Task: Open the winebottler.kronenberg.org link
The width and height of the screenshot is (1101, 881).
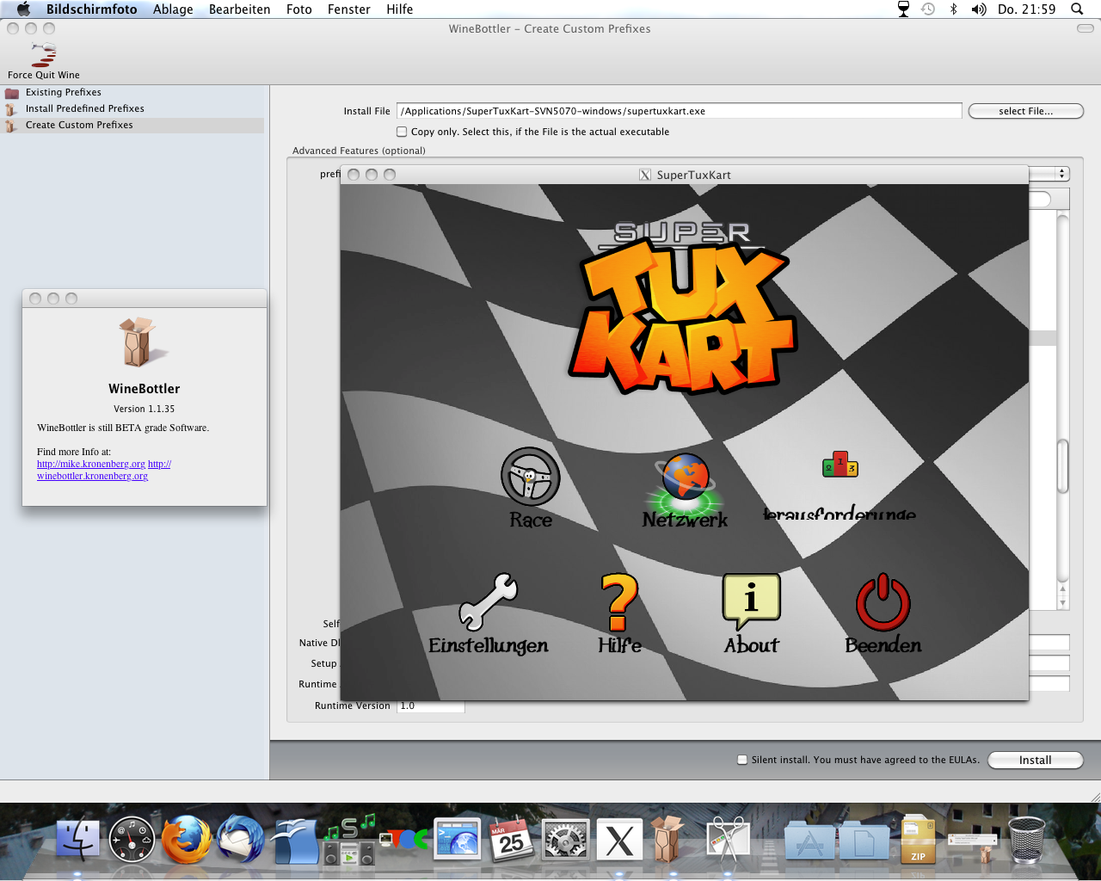Action: tap(92, 476)
